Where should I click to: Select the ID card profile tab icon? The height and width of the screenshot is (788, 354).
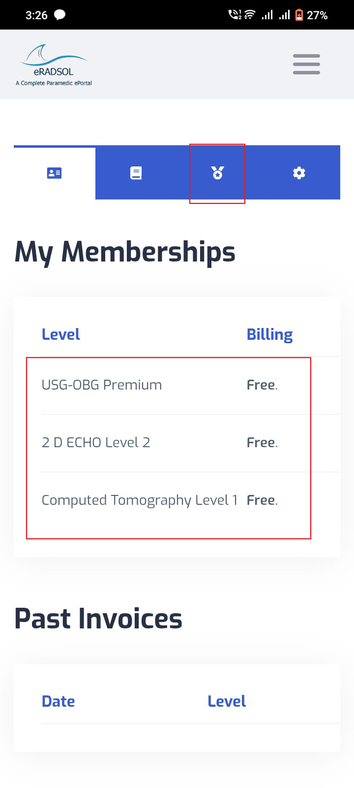click(x=54, y=173)
